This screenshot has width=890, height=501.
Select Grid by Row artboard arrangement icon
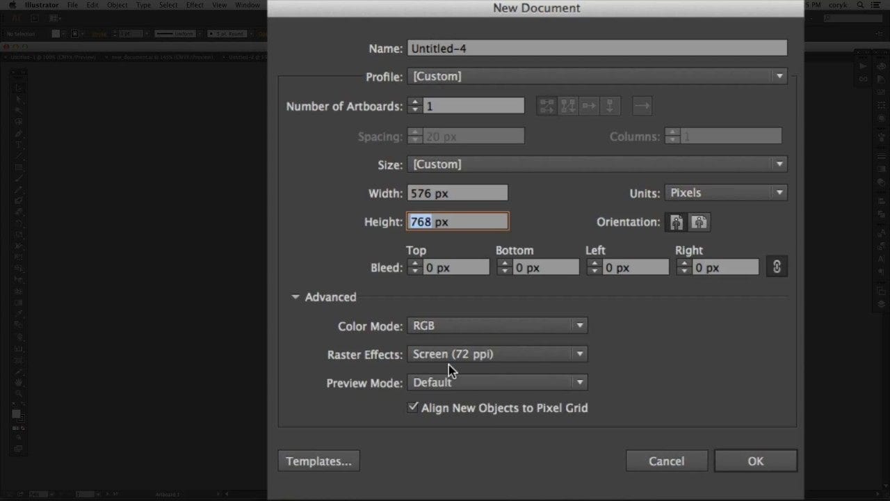pos(547,106)
